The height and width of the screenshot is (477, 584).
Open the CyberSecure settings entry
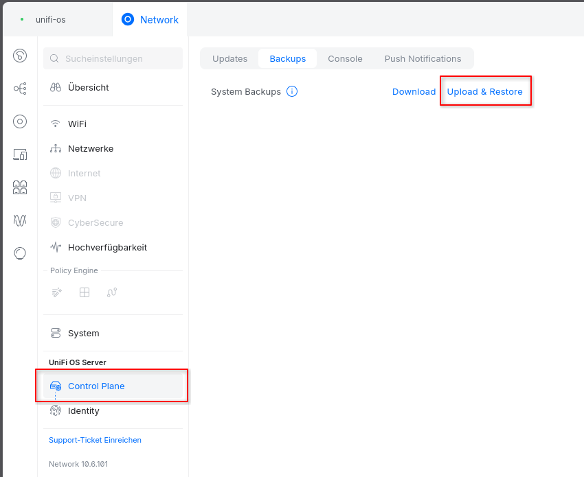pos(113,222)
